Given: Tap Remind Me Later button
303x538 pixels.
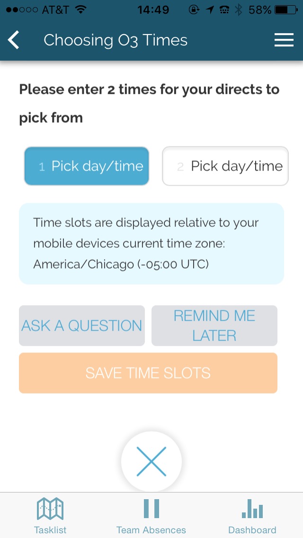Looking at the screenshot, I should point(214,325).
